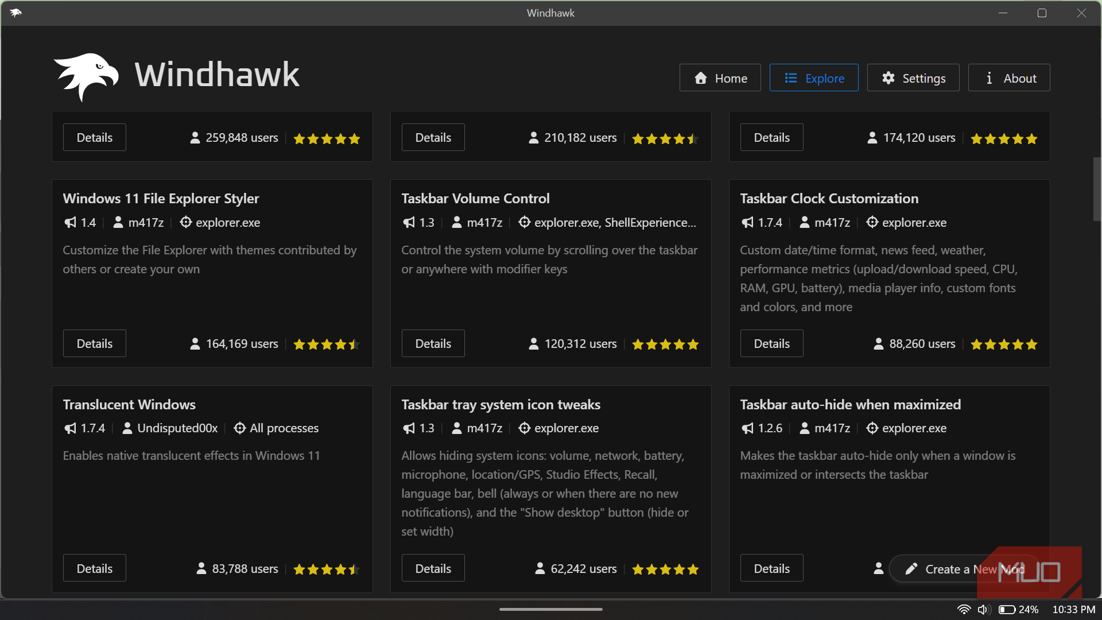Click the version megaphone icon on Translucent Windows
1102x620 pixels.
(x=70, y=428)
